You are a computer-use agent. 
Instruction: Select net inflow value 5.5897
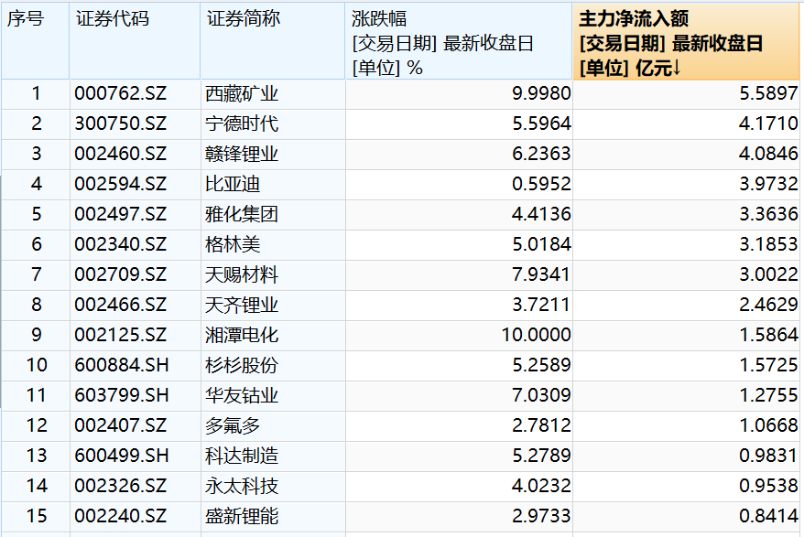click(x=768, y=94)
